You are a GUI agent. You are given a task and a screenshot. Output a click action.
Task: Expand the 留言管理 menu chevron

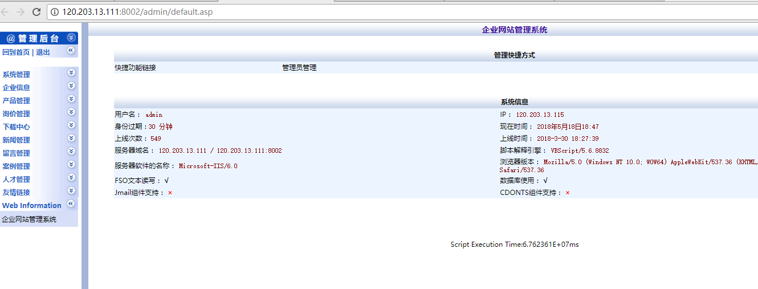[x=71, y=151]
